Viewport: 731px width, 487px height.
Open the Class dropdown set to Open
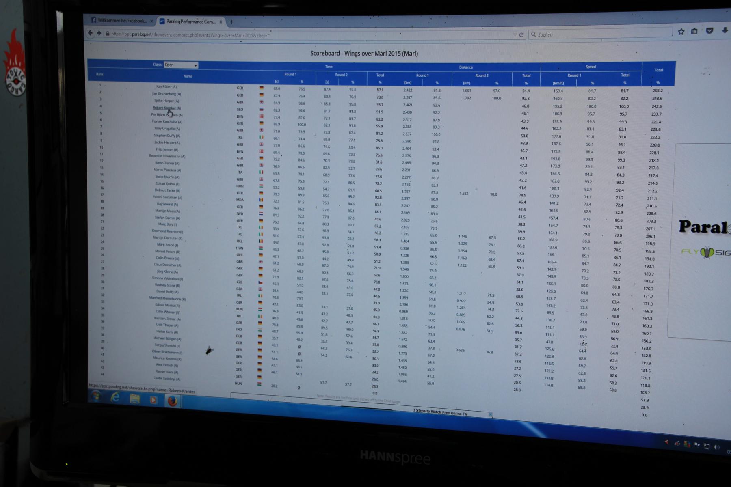[181, 65]
